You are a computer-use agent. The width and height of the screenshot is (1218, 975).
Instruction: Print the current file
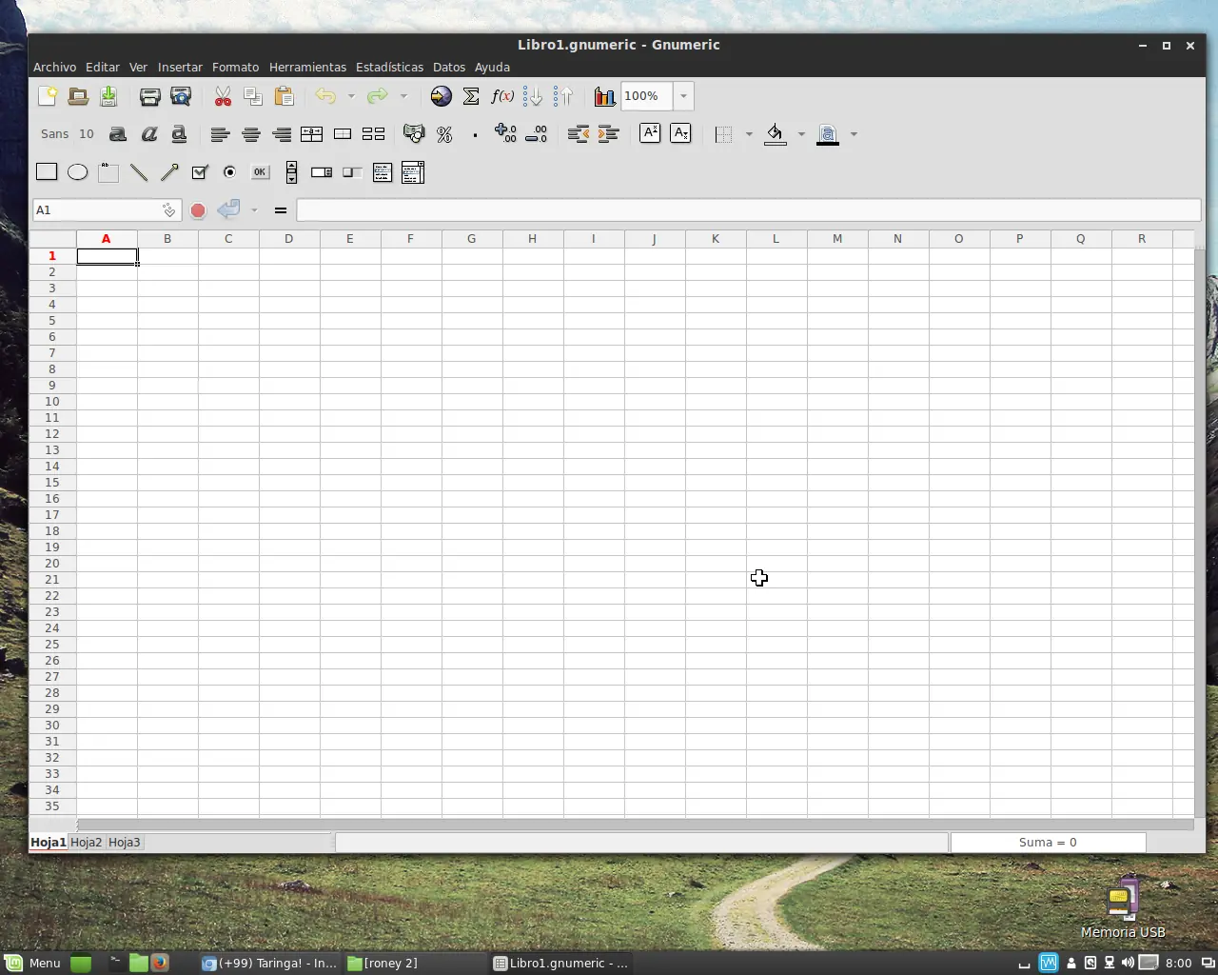[x=149, y=96]
